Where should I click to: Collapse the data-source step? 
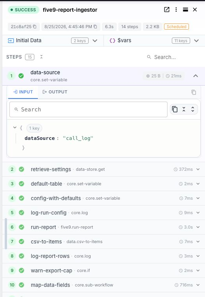coord(196,76)
